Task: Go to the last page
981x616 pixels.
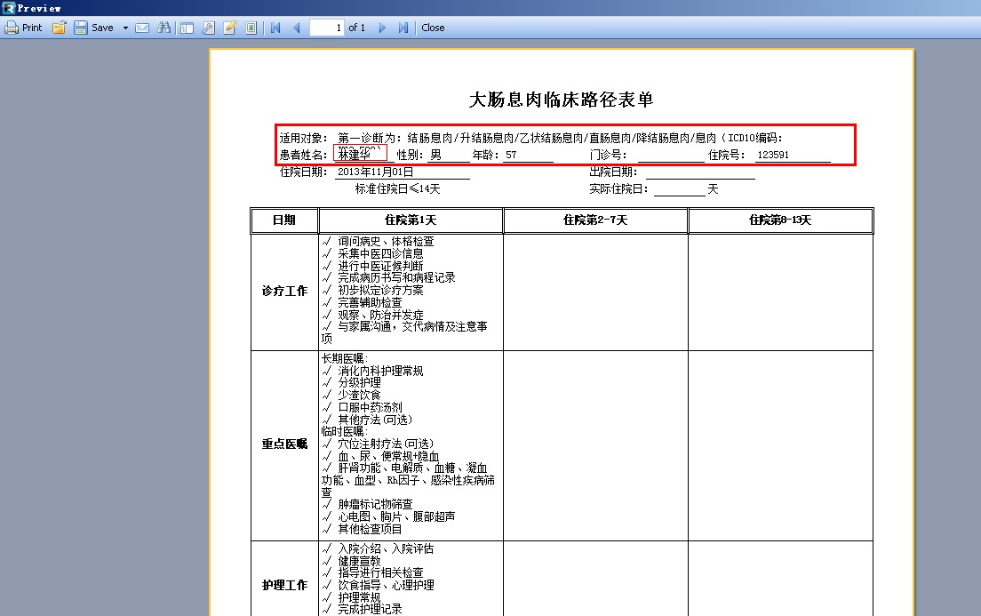Action: 403,28
